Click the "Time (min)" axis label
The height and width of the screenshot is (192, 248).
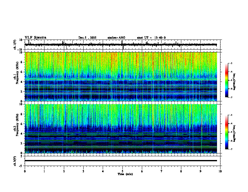coord(125,174)
